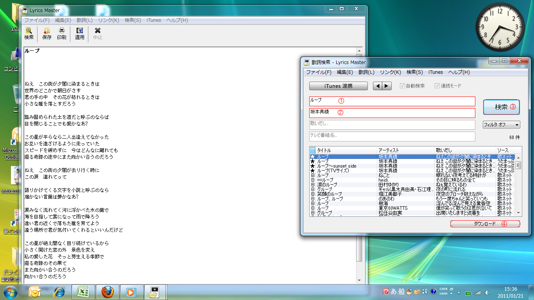
Task: Open the フィルタ オフ dropdown
Action: pyautogui.click(x=502, y=125)
